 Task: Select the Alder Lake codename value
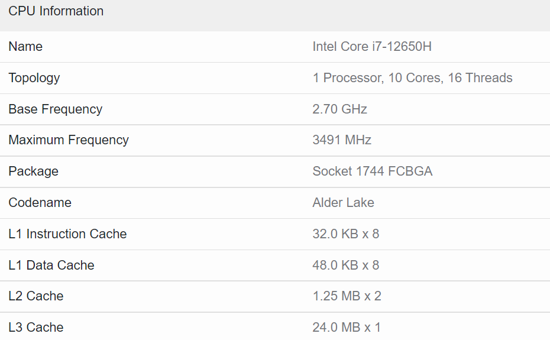[x=344, y=203]
